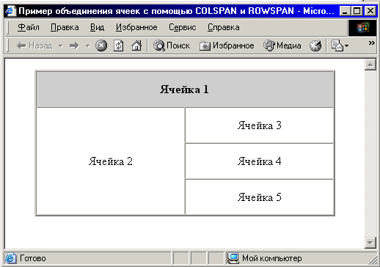Image resolution: width=380 pixels, height=267 pixels.
Task: Minimize the browser window
Action: pyautogui.click(x=345, y=11)
